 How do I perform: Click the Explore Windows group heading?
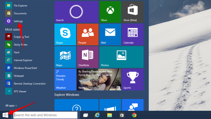coord(67,95)
